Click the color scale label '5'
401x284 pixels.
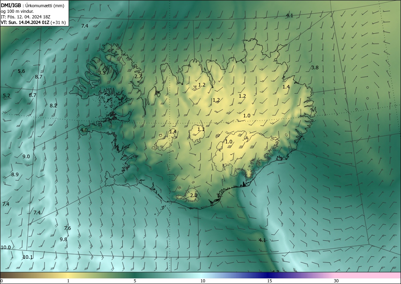click(135, 281)
